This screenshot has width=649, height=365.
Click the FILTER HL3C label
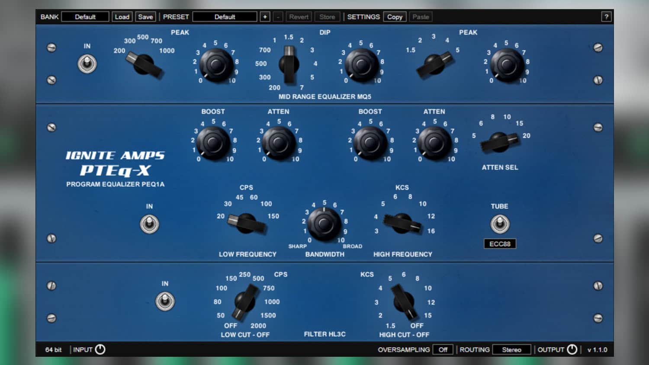[324, 334]
